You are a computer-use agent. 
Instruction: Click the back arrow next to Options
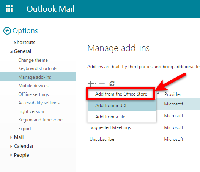[x=7, y=31]
